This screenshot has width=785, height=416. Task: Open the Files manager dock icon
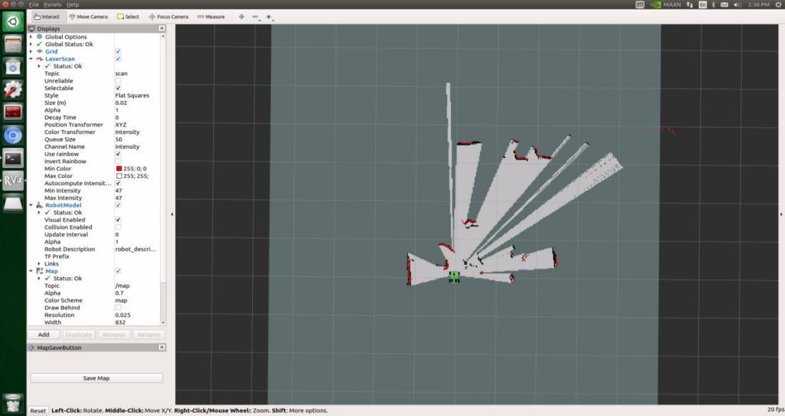13,43
